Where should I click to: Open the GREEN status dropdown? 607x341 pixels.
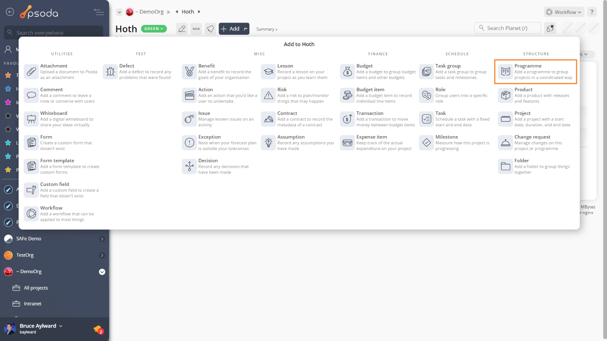pos(154,29)
